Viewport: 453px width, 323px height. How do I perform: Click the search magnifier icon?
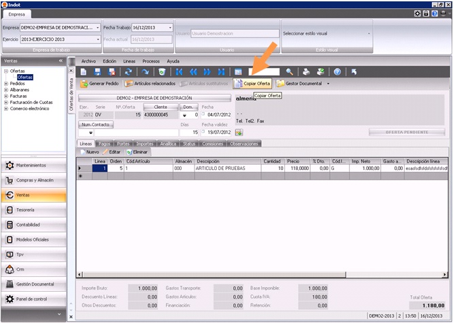pyautogui.click(x=289, y=71)
